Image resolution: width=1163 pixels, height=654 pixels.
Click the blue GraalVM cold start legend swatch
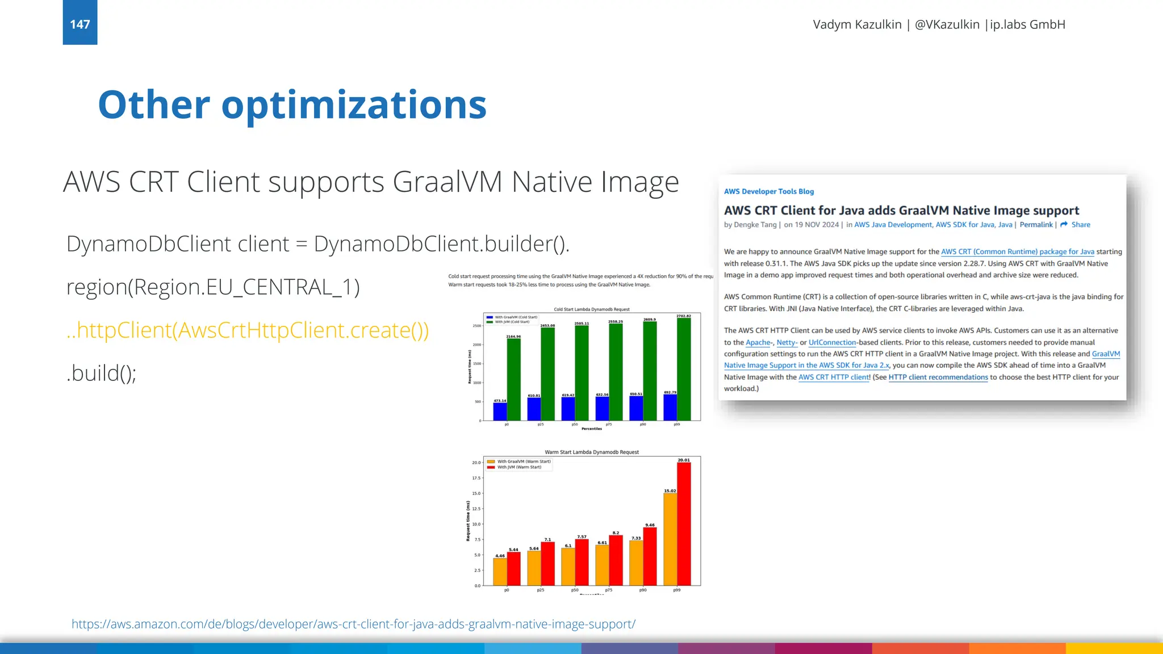point(490,317)
